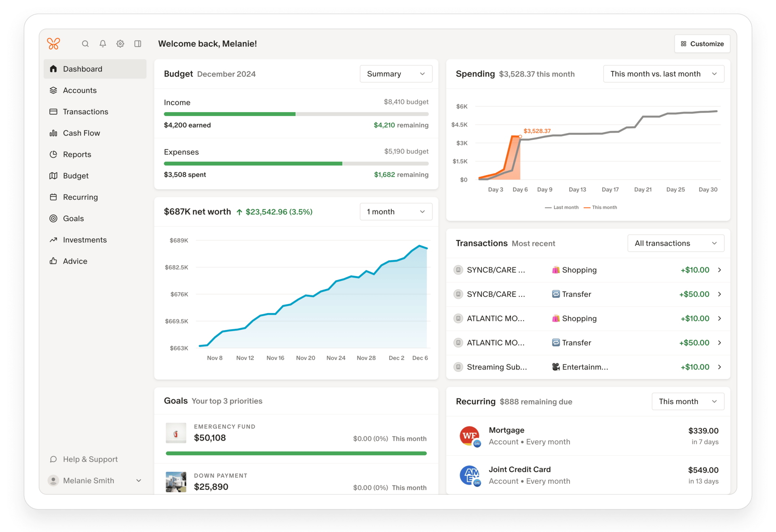Open settings gear icon
776x532 pixels.
[120, 44]
